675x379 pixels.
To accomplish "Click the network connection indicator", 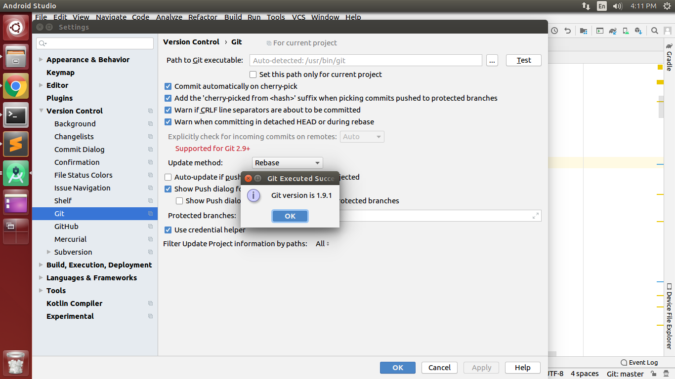I will [586, 6].
